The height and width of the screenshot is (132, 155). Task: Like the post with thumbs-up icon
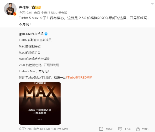coord(138,129)
